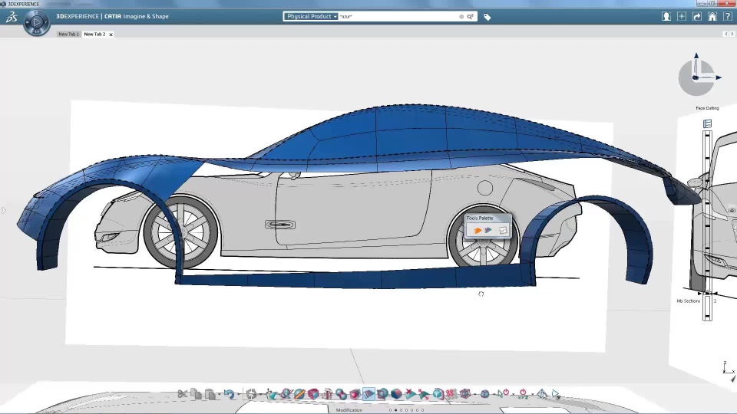This screenshot has height=414, width=737.
Task: Click the Cut scissors icon in bottom toolbar
Action: (x=183, y=394)
